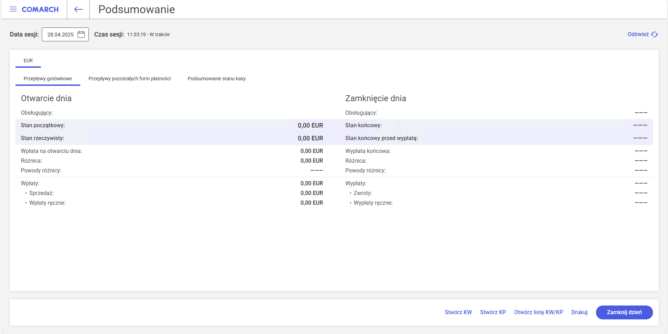Image resolution: width=668 pixels, height=334 pixels.
Task: Click the Sprzedaż row label
Action: 41,193
